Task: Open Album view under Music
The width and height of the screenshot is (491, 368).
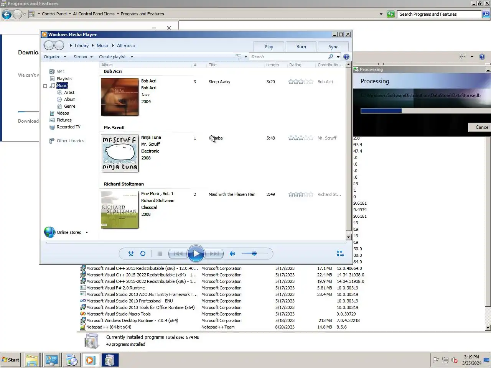Action: coord(69,99)
